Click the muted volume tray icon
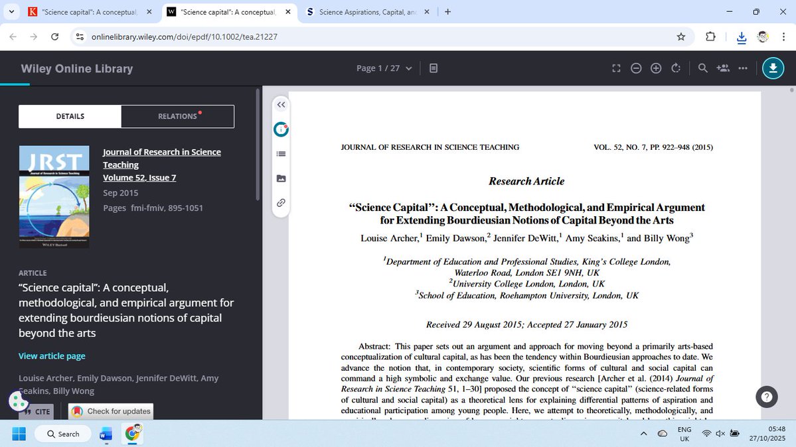This screenshot has height=447, width=796. coord(720,434)
